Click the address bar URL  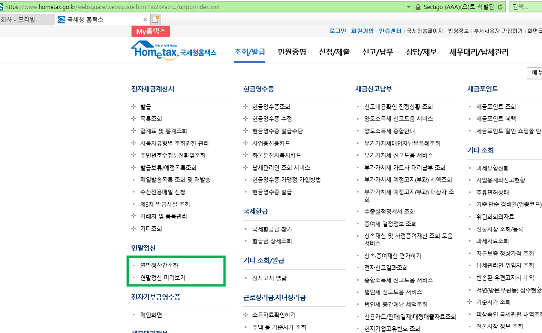pos(112,7)
